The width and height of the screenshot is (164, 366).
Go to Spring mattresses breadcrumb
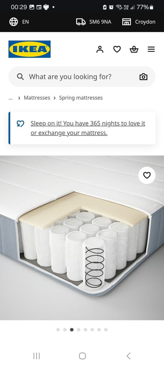click(81, 98)
